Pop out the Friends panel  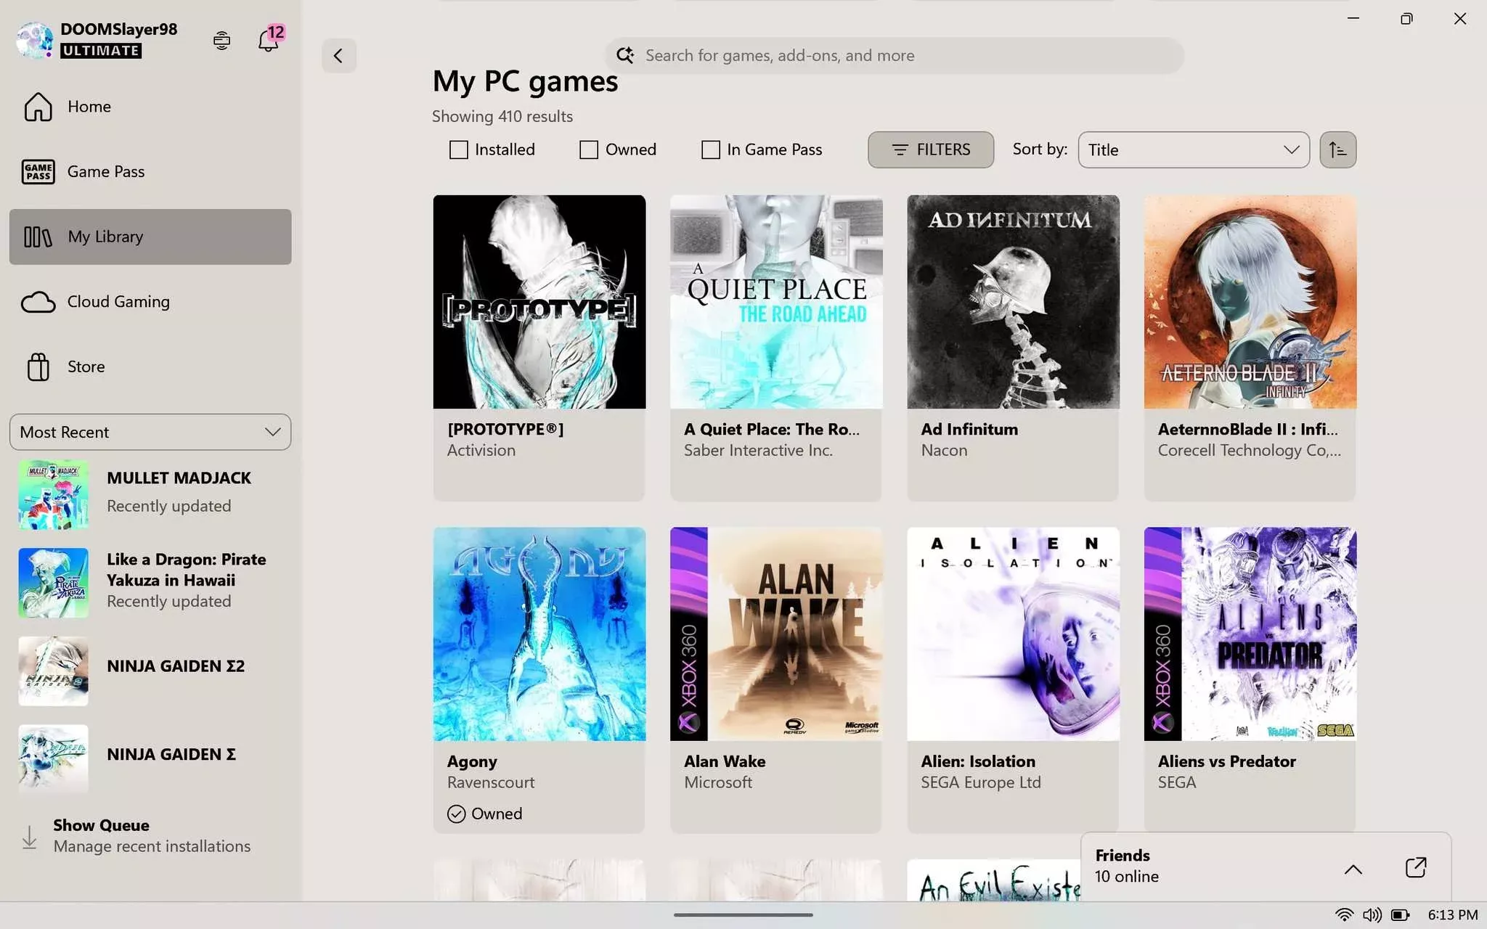coord(1415,867)
